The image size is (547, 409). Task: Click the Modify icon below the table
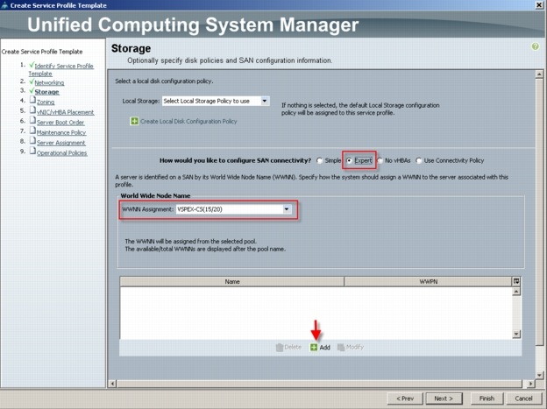[x=341, y=348]
